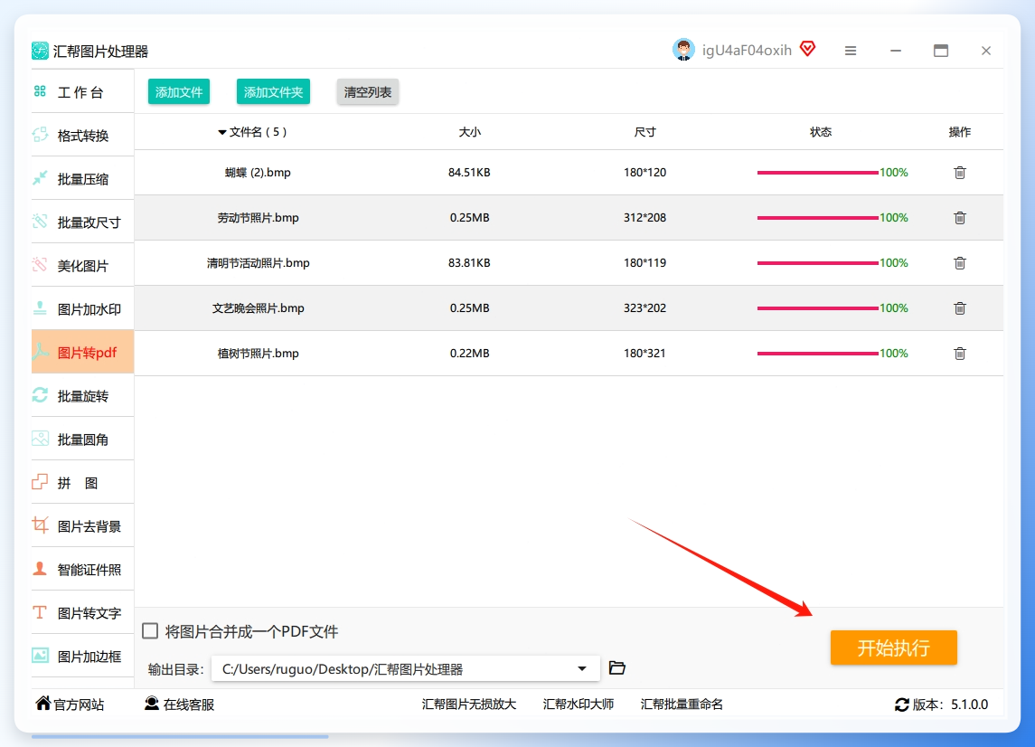Click the red VIP diamond badge

point(808,48)
